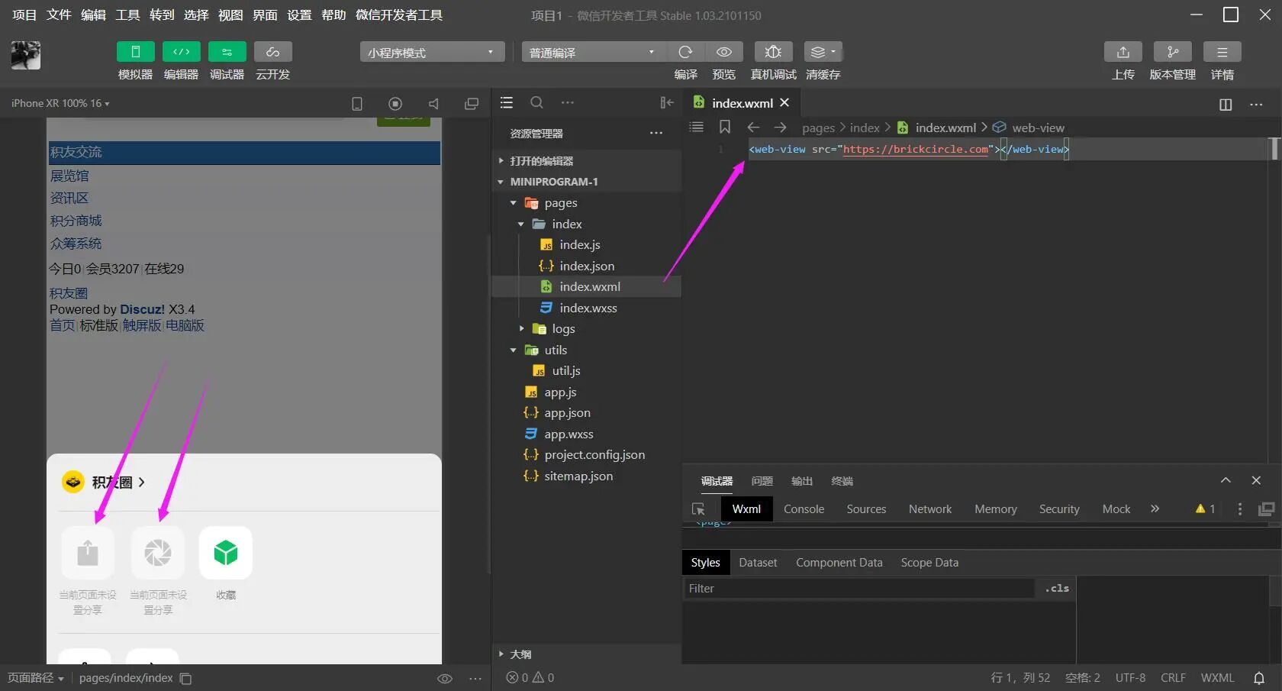
Task: Click the simulator record stop icon
Action: click(x=395, y=104)
